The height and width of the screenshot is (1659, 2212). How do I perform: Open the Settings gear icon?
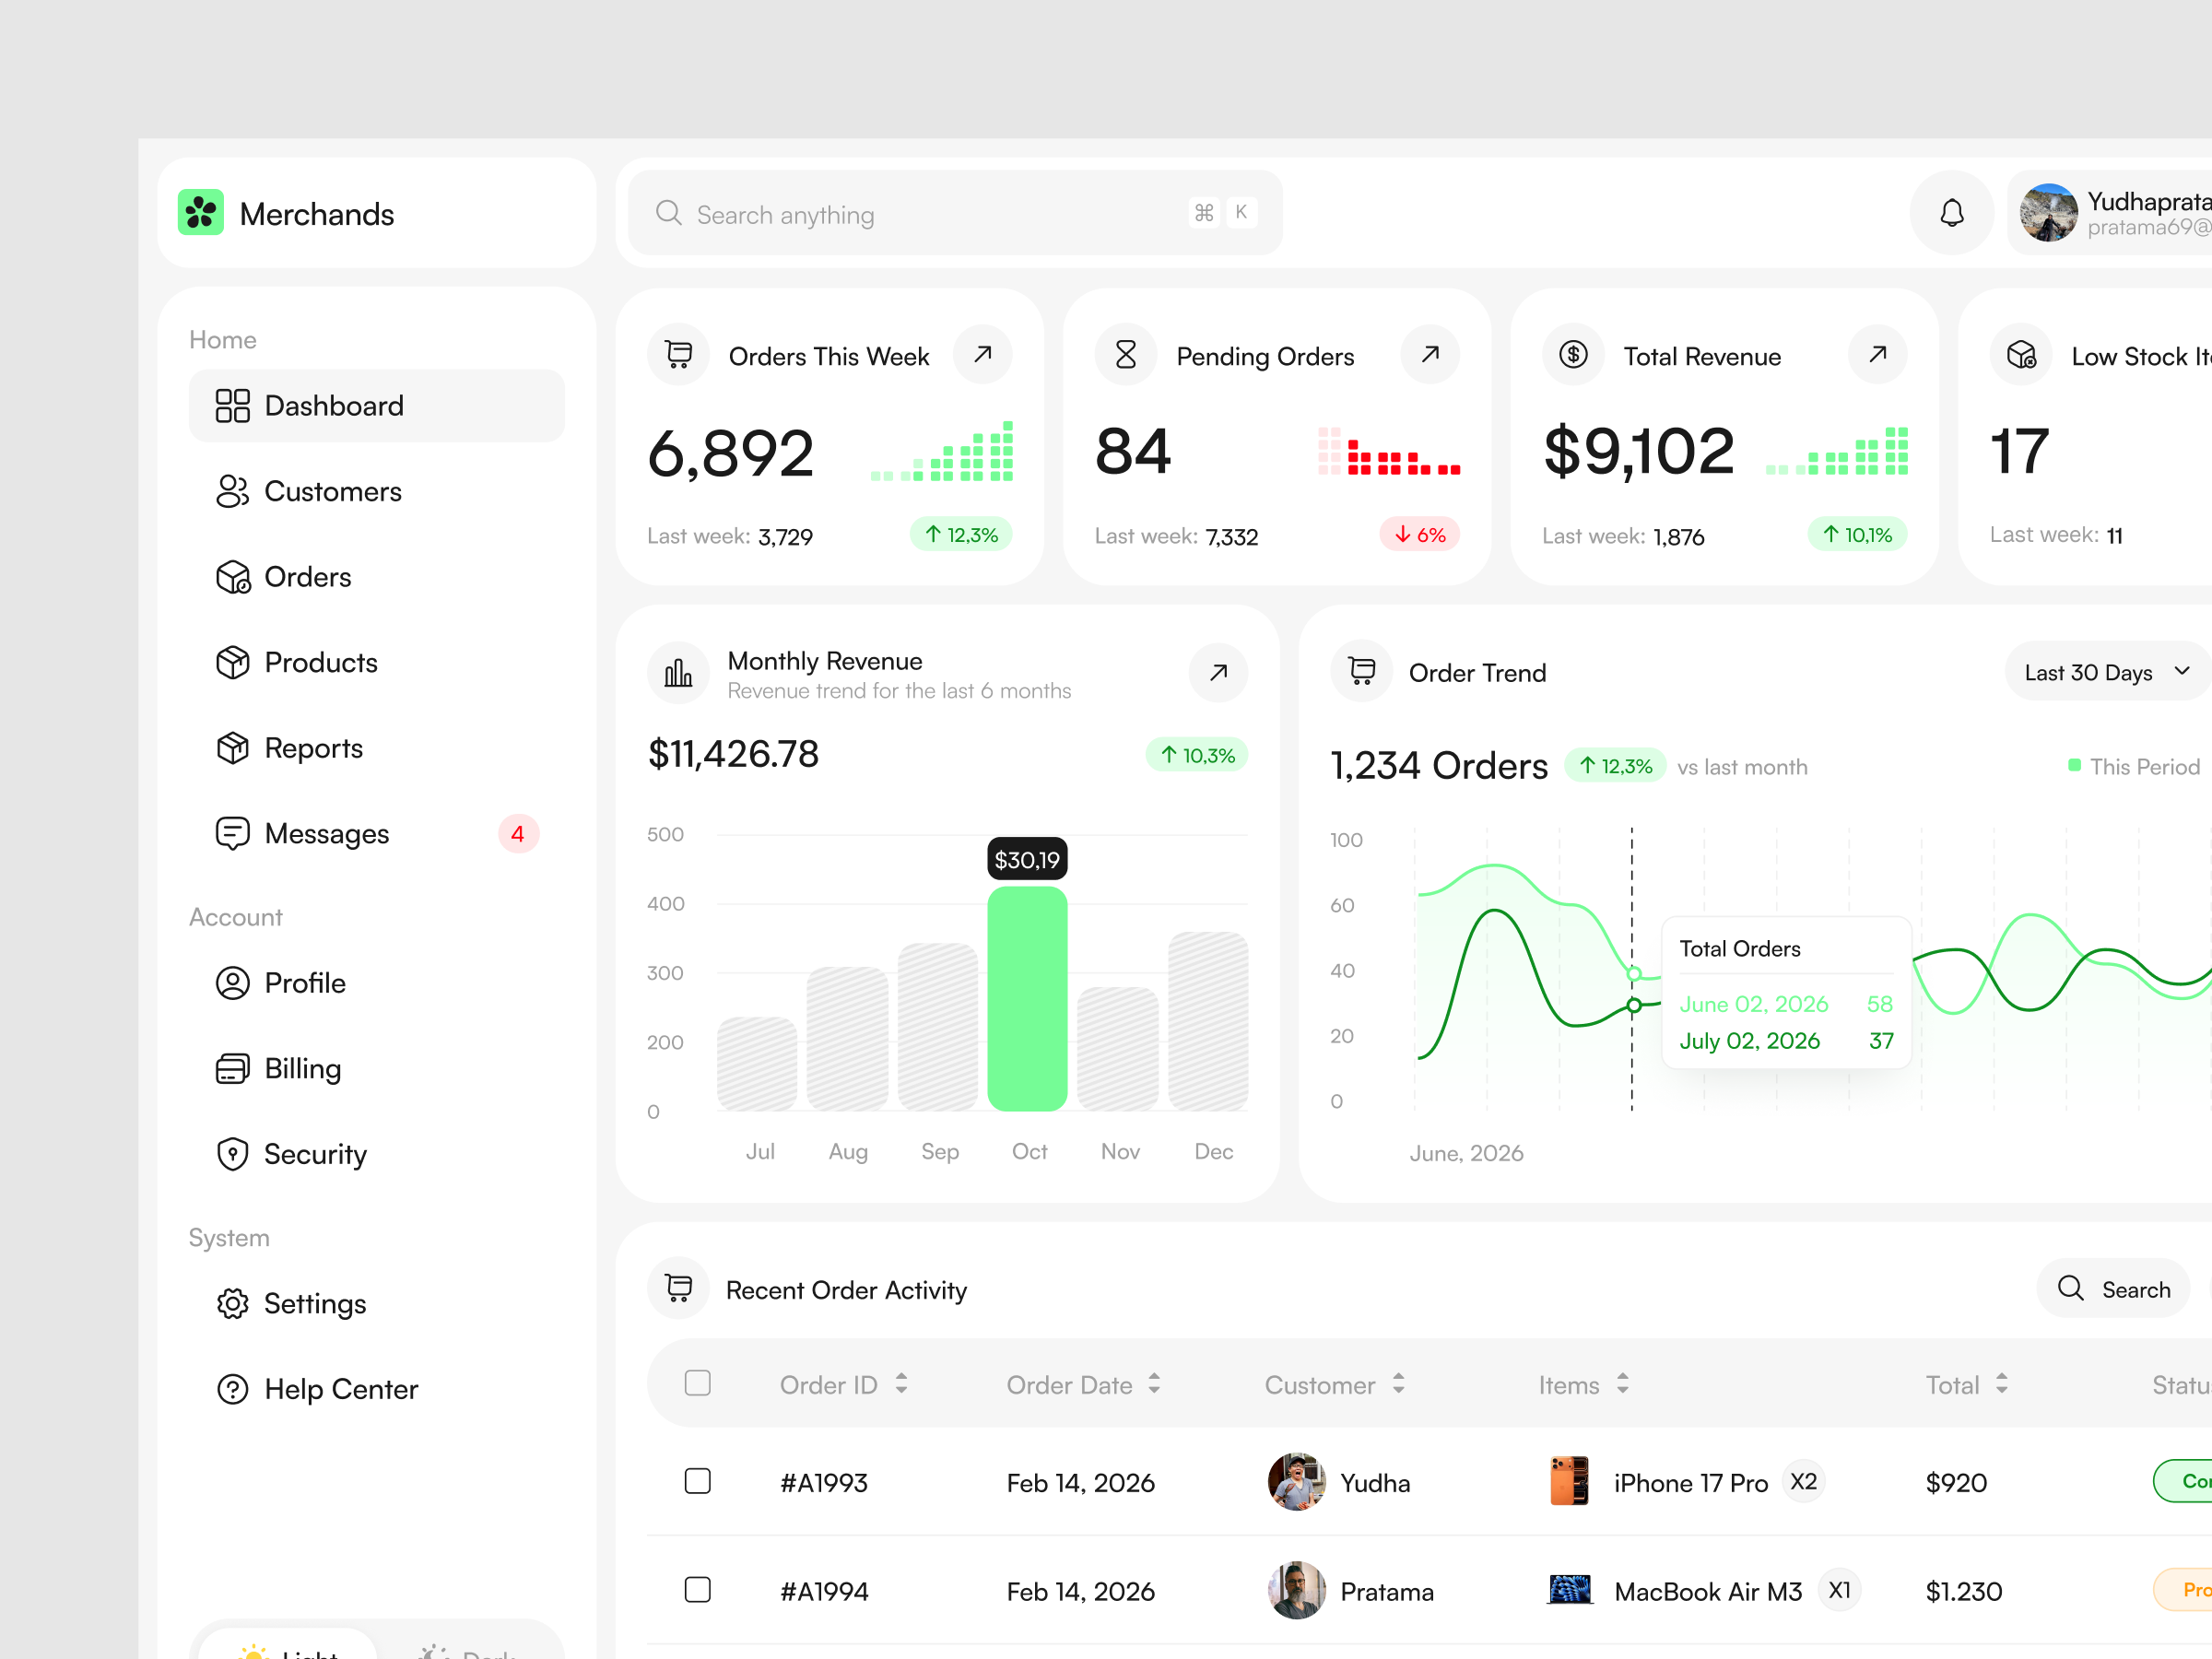(233, 1303)
